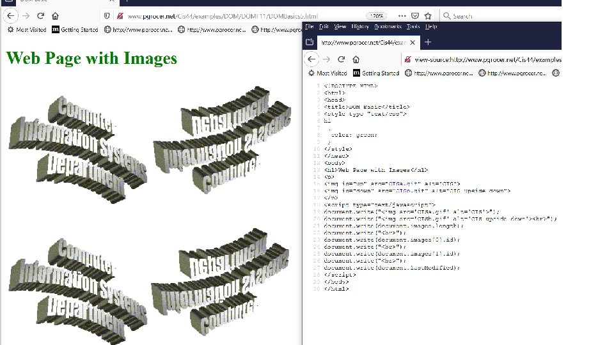Screen dimensions: 614x345
Task: Open History menu in right window
Action: (360, 27)
